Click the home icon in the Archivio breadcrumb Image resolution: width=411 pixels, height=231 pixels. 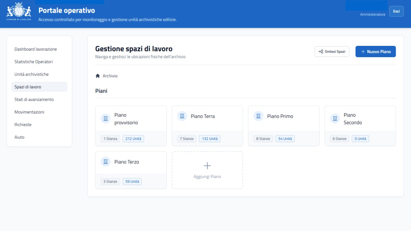coord(98,76)
